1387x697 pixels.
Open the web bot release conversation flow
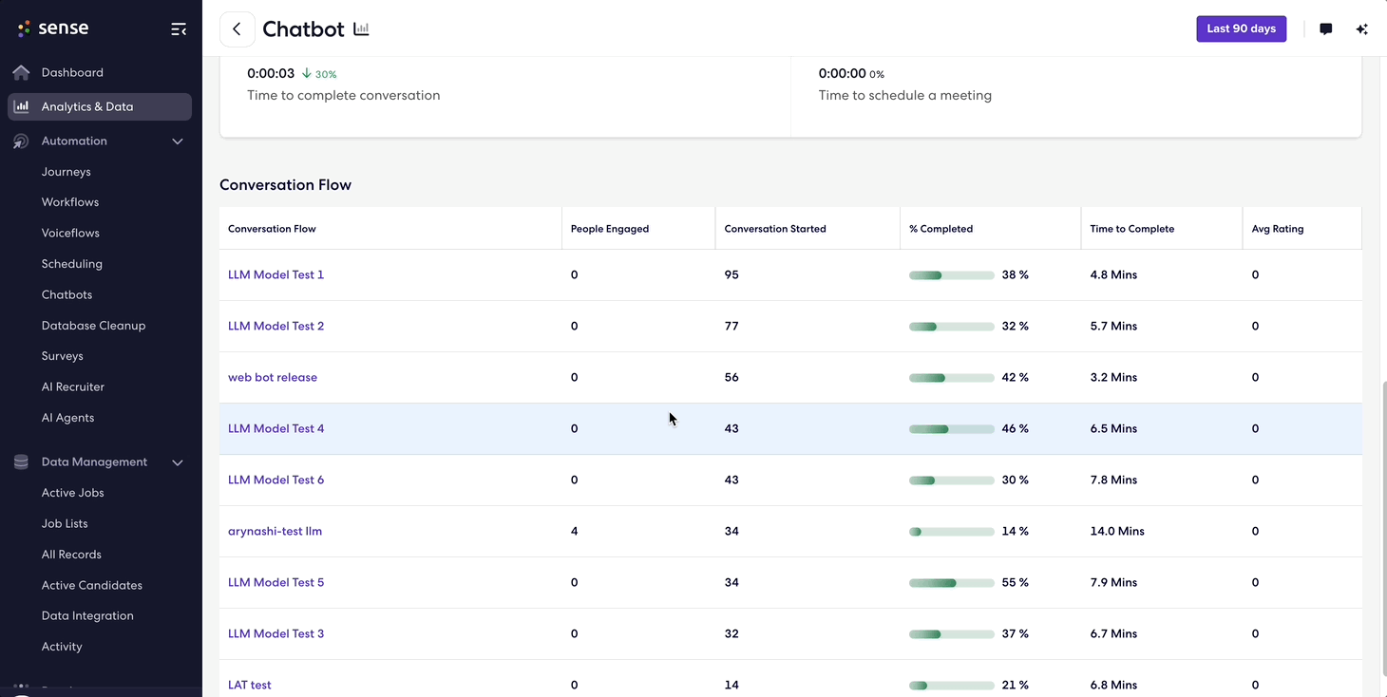coord(273,377)
